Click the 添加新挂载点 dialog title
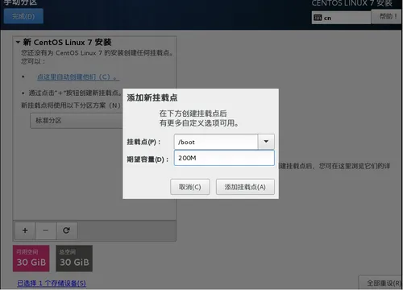 click(x=152, y=97)
